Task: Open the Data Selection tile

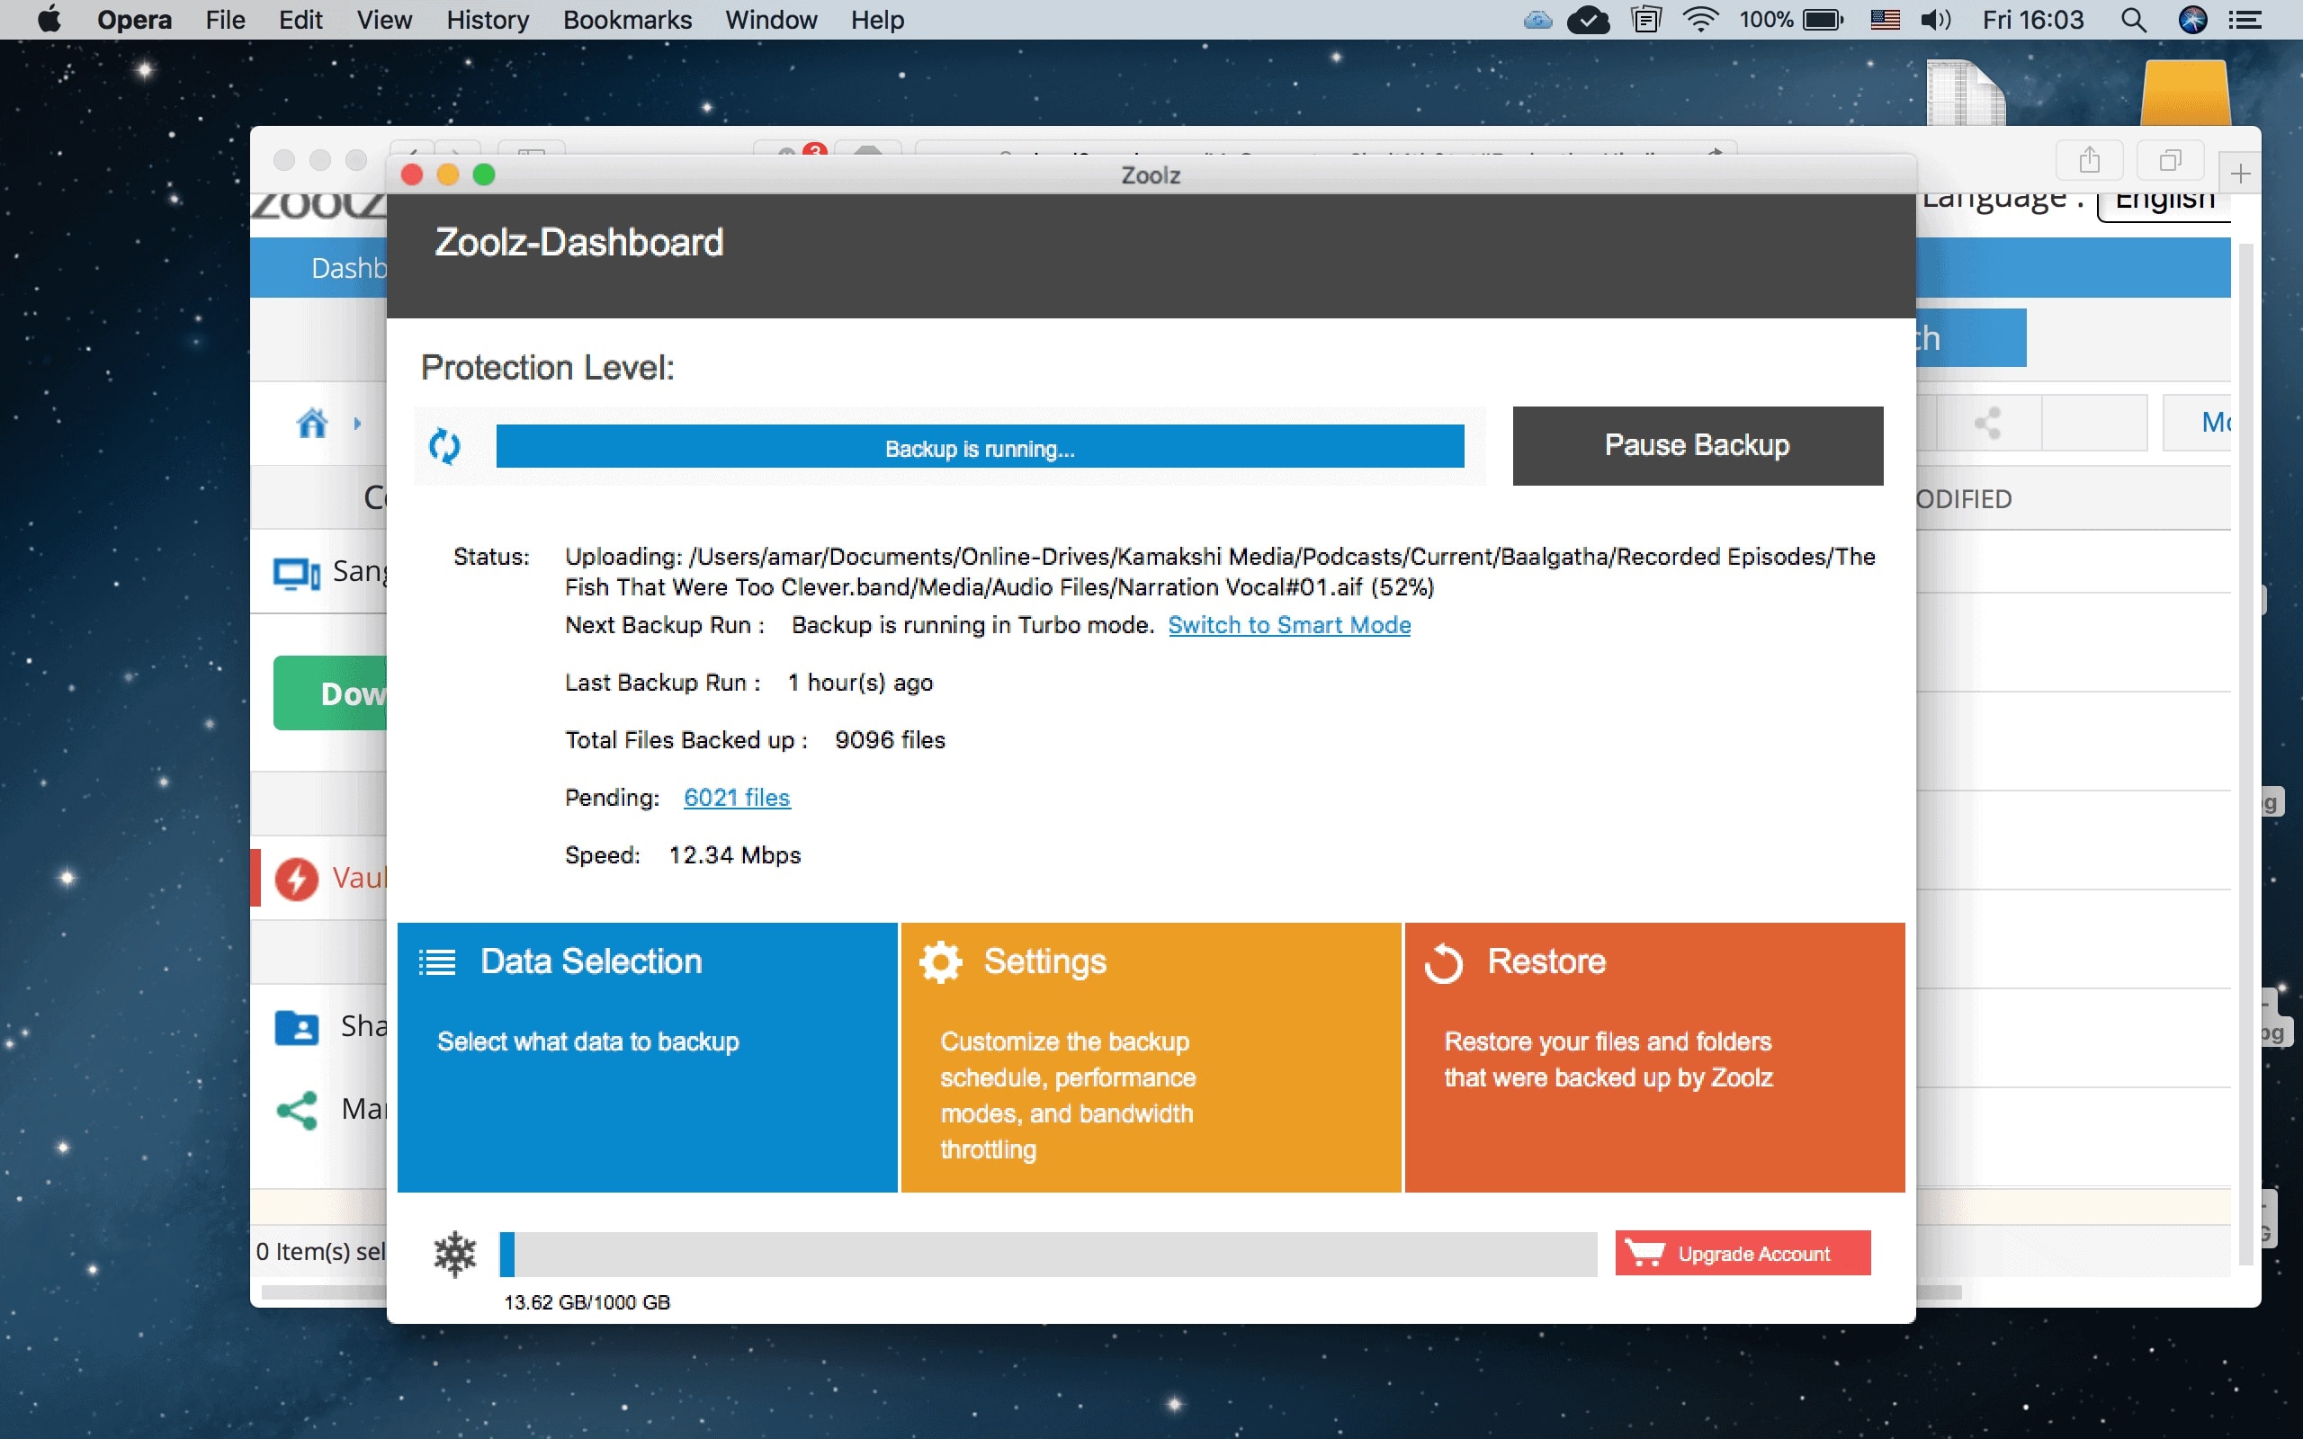Action: click(x=647, y=1057)
